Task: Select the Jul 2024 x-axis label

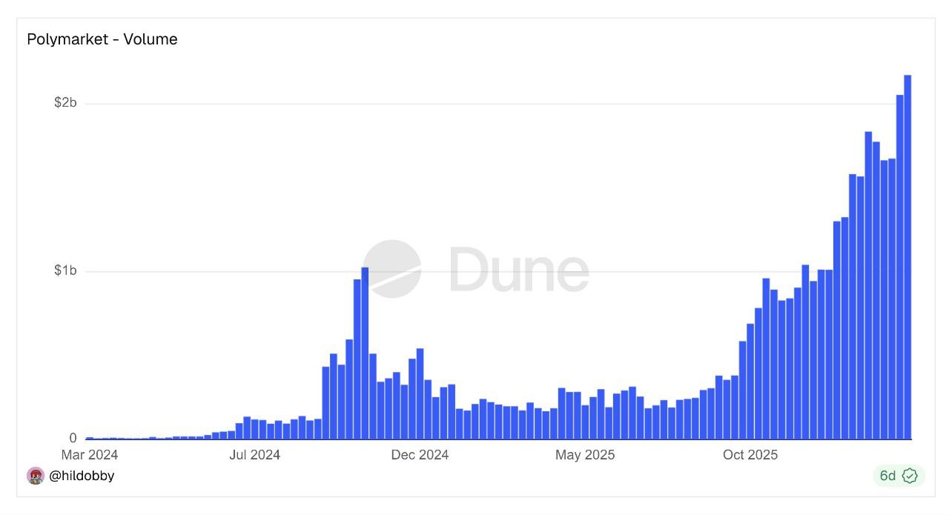Action: [254, 455]
